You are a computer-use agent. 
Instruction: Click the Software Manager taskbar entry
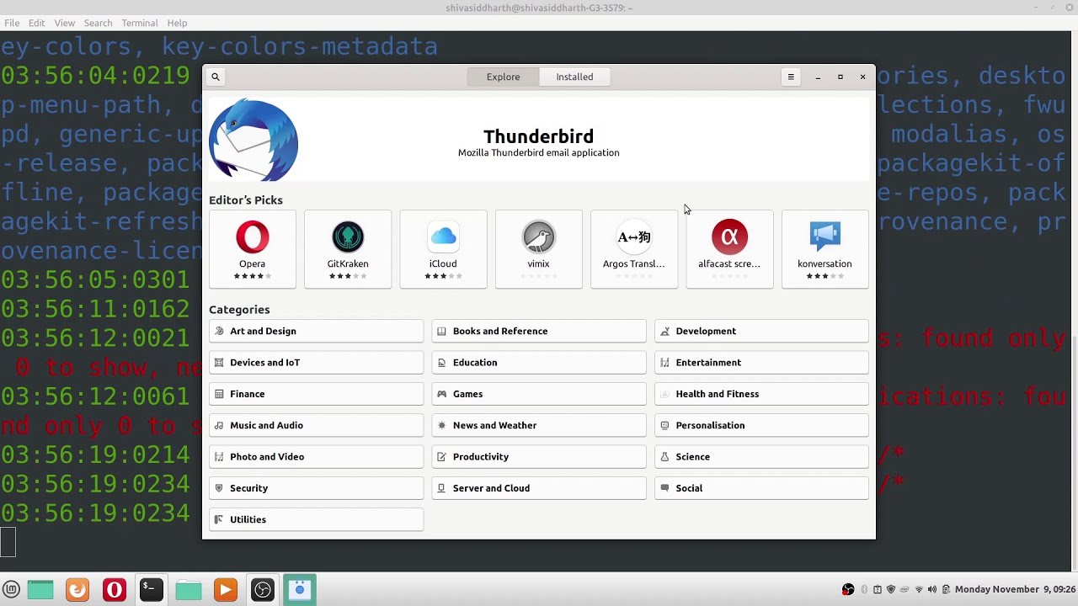pyautogui.click(x=300, y=590)
